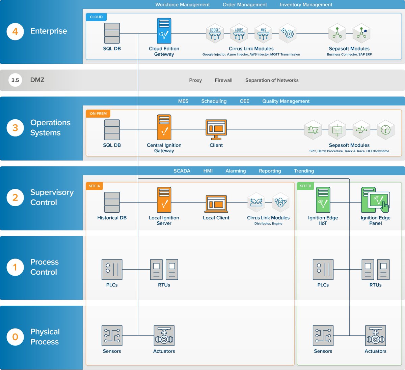Click the 'Sepasoft Modules' caption in Cloud

point(349,49)
